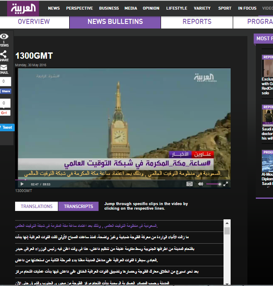This screenshot has height=286, width=273.
Task: Open the 'Exclusive with' RedOne article link
Action: pyautogui.click(x=268, y=86)
